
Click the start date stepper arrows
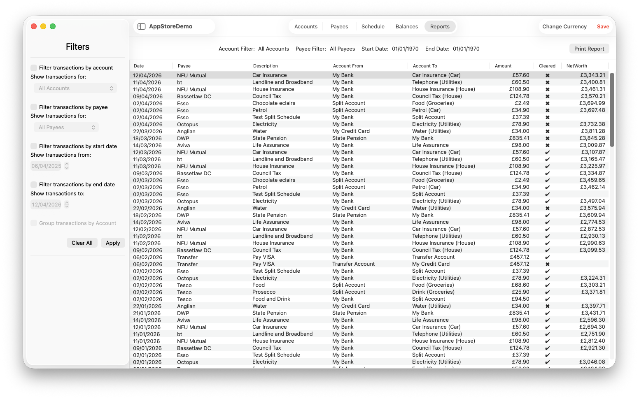67,166
